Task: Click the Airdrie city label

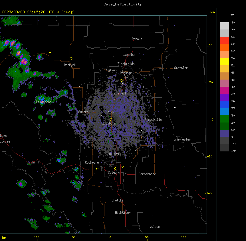Action: 115,154
